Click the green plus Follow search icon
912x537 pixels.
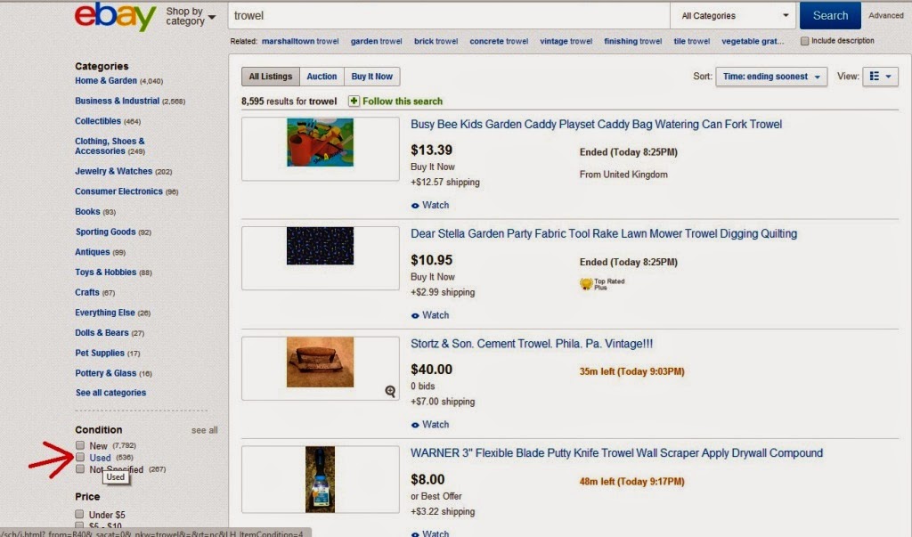pyautogui.click(x=354, y=102)
